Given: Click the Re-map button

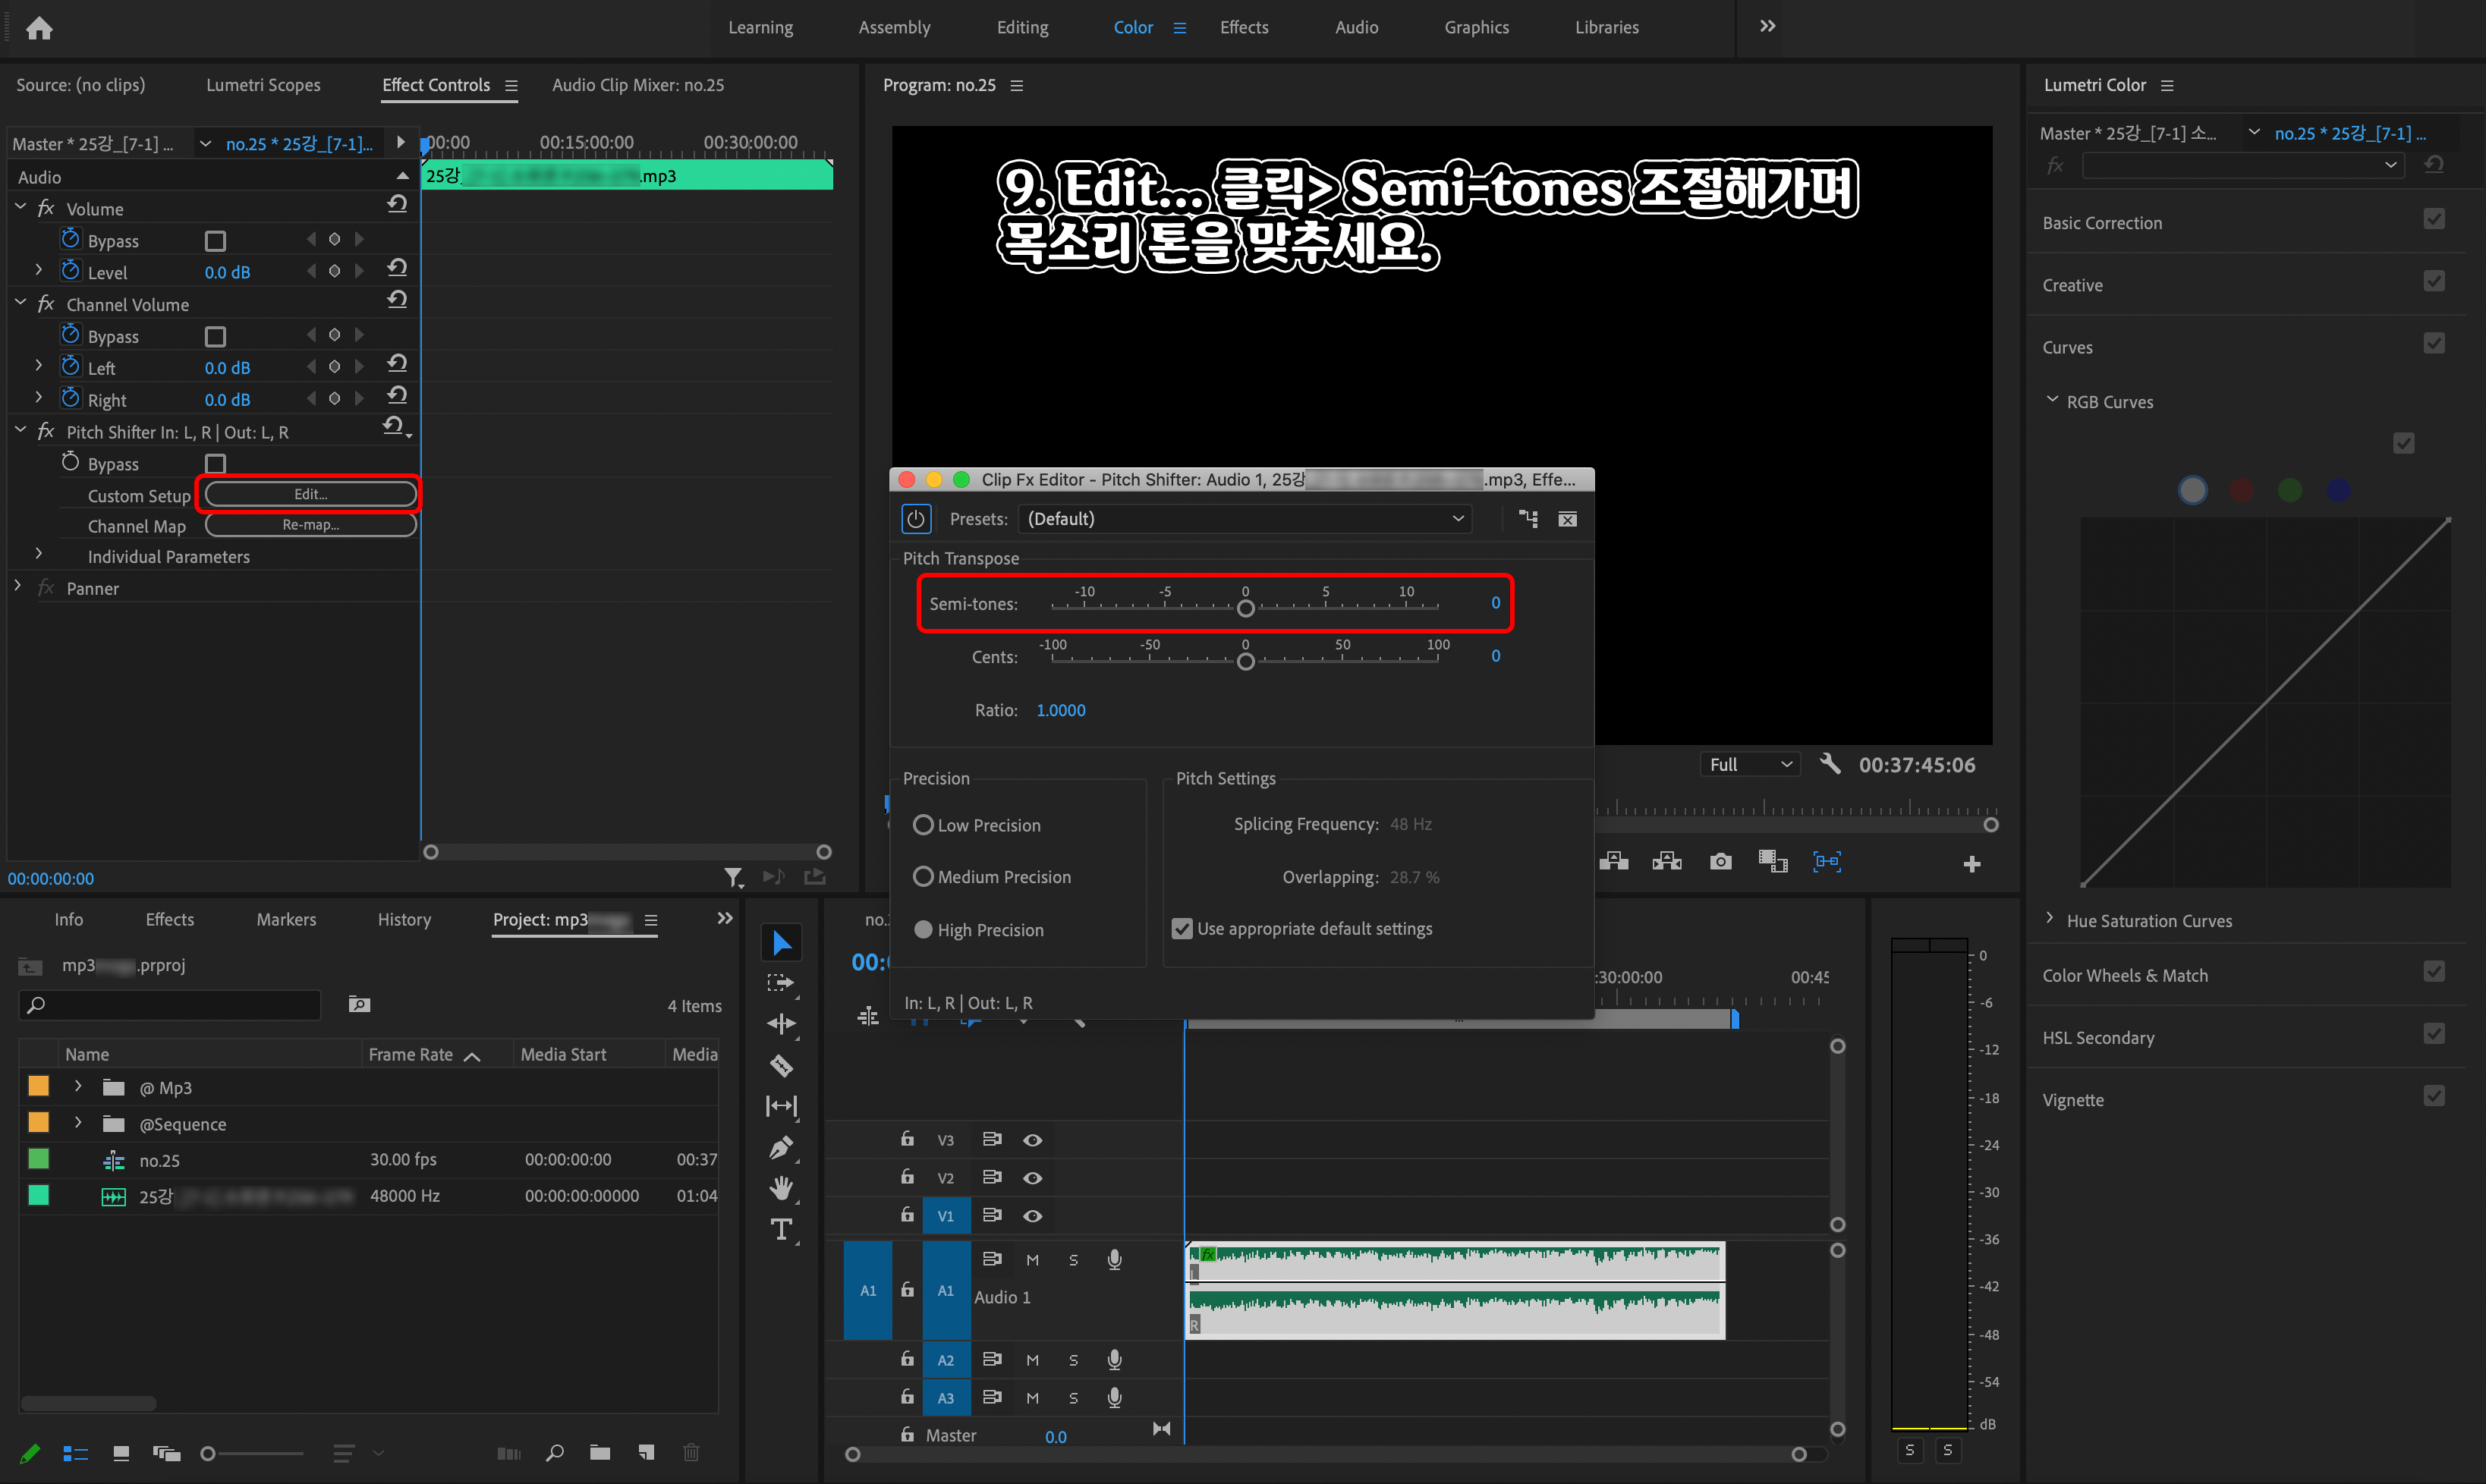Looking at the screenshot, I should [x=310, y=525].
